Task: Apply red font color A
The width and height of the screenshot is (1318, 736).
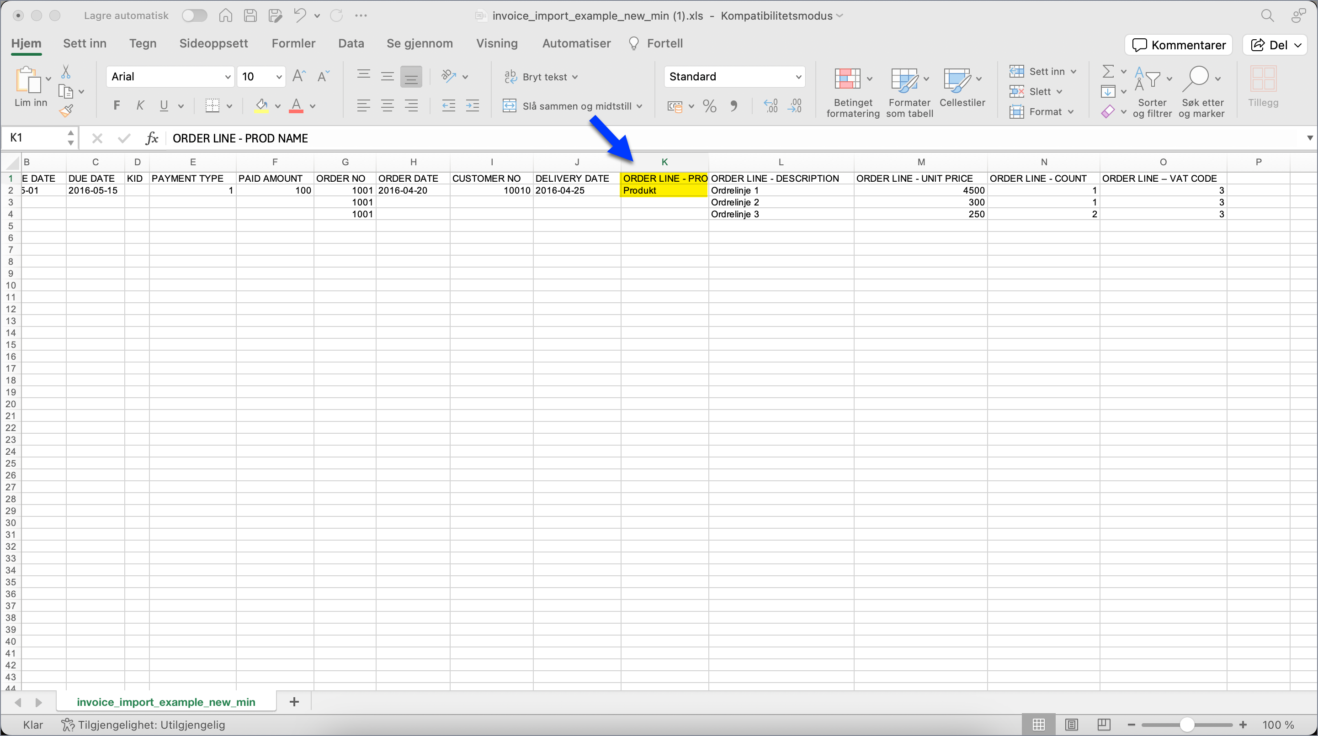Action: pyautogui.click(x=296, y=106)
